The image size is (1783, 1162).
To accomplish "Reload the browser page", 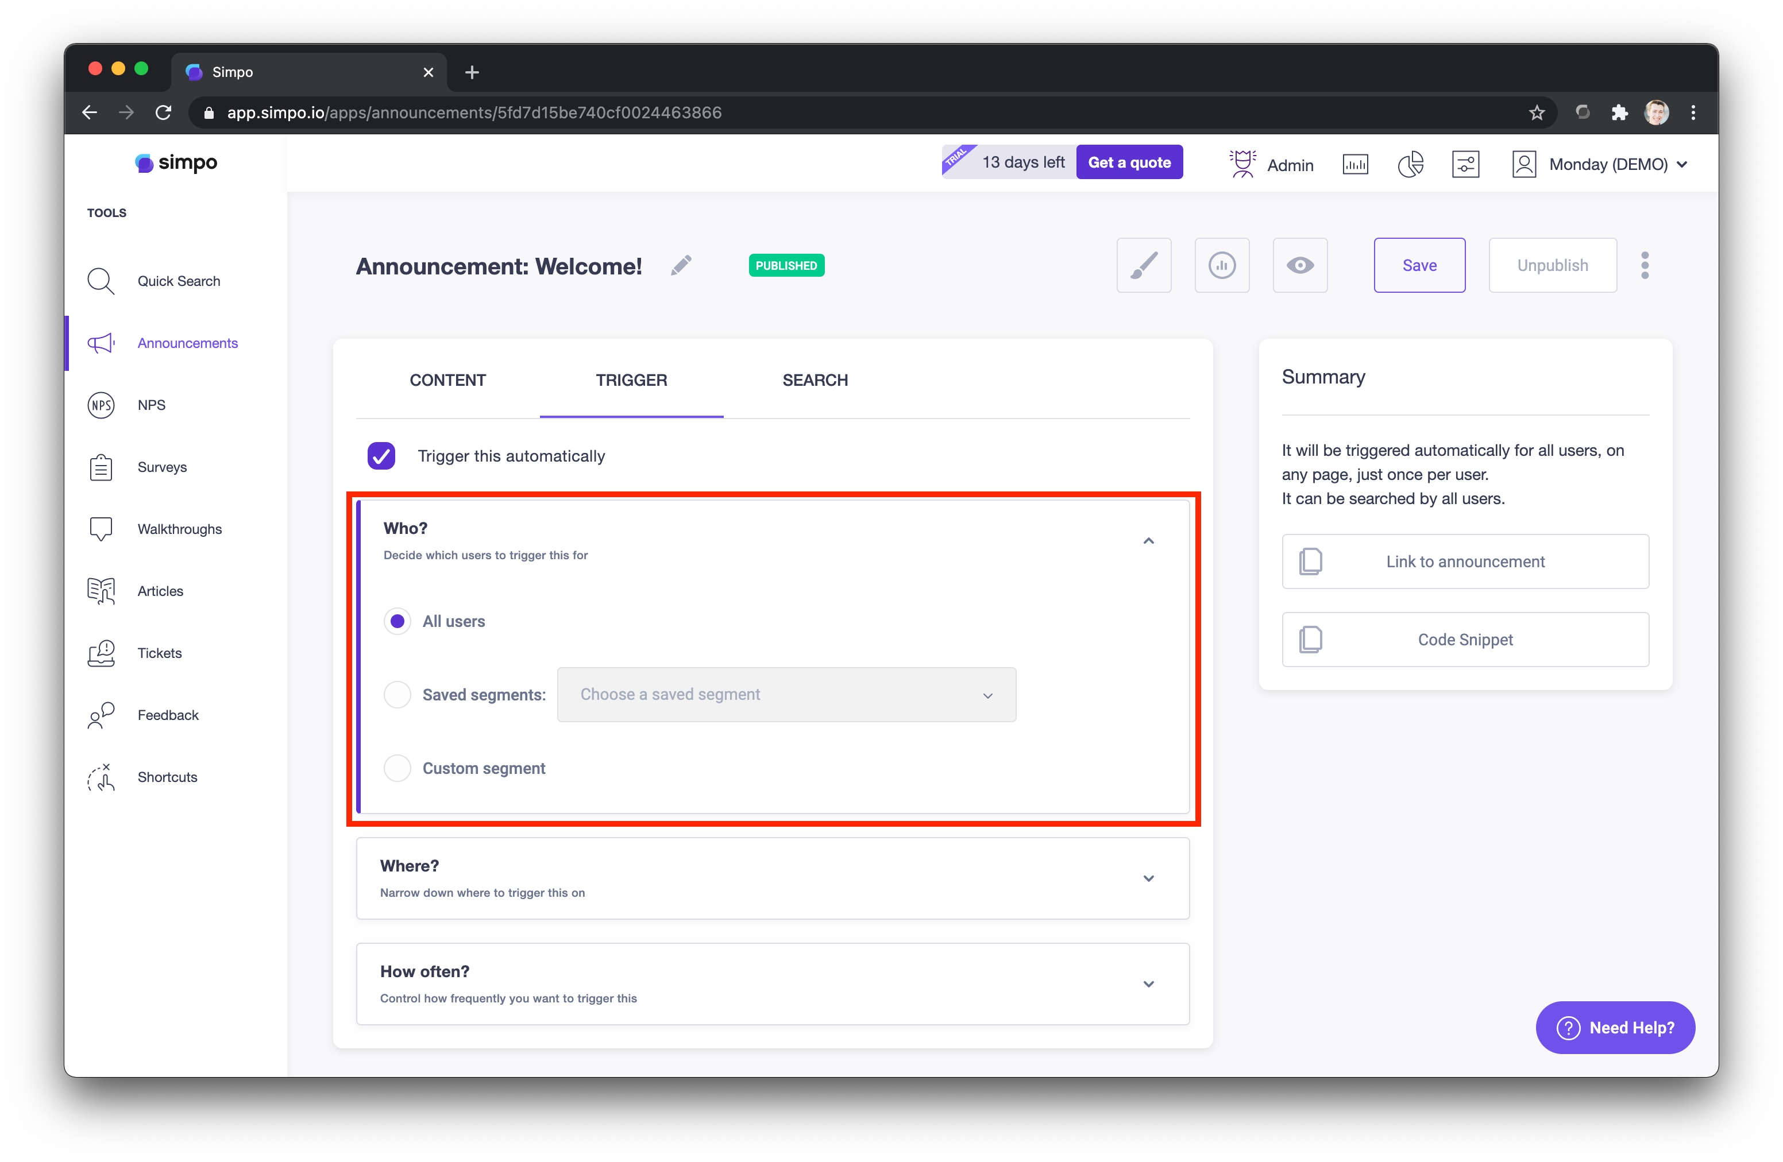I will [163, 113].
